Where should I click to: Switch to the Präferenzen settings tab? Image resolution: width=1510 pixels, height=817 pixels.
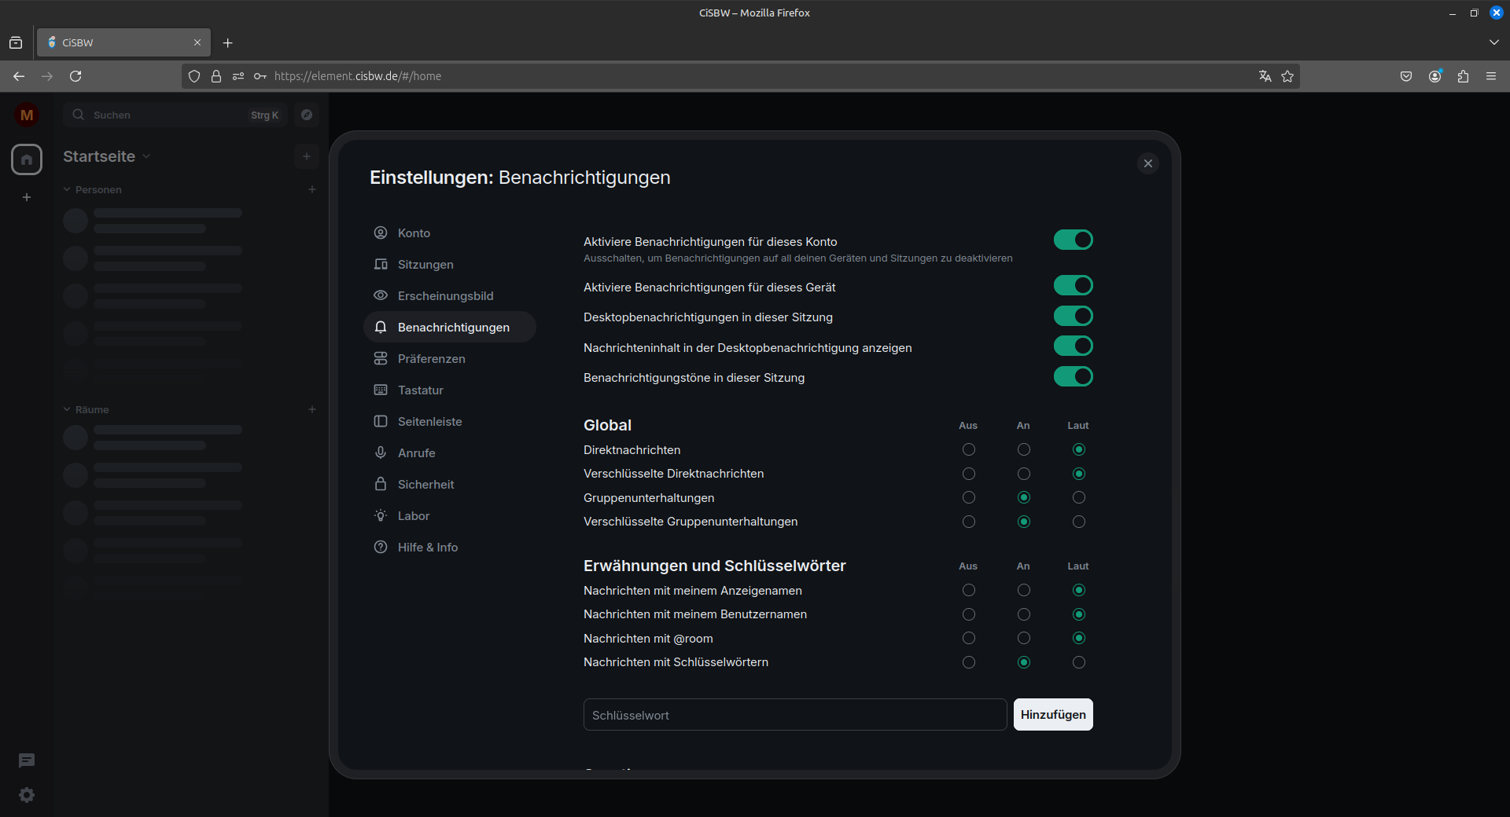click(x=430, y=358)
